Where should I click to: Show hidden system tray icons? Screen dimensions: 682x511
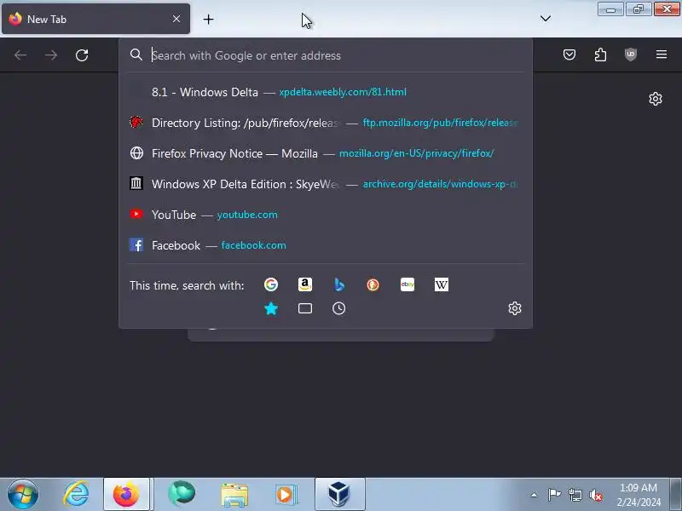coord(535,495)
